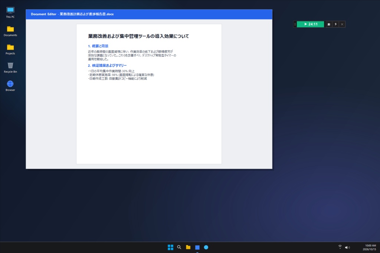Image resolution: width=380 pixels, height=253 pixels.
Task: Open the Documents folder on the desktop
Action: click(x=10, y=31)
